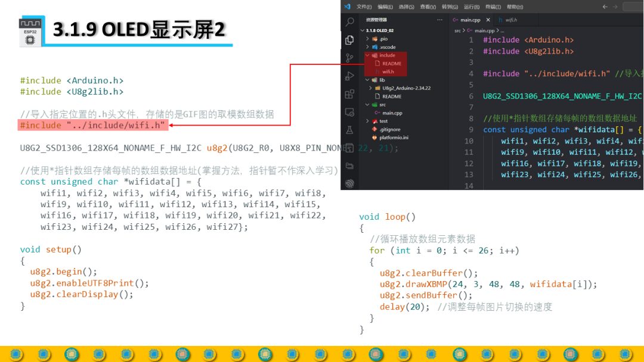Open the 编辑(E) menu
The image size is (644, 362).
point(385,7)
